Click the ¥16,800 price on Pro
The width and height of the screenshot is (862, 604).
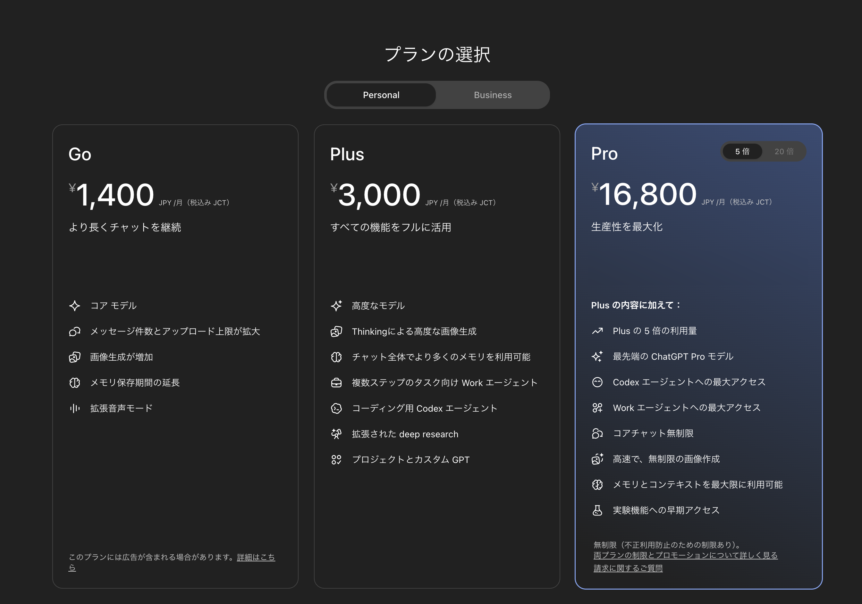tap(644, 194)
